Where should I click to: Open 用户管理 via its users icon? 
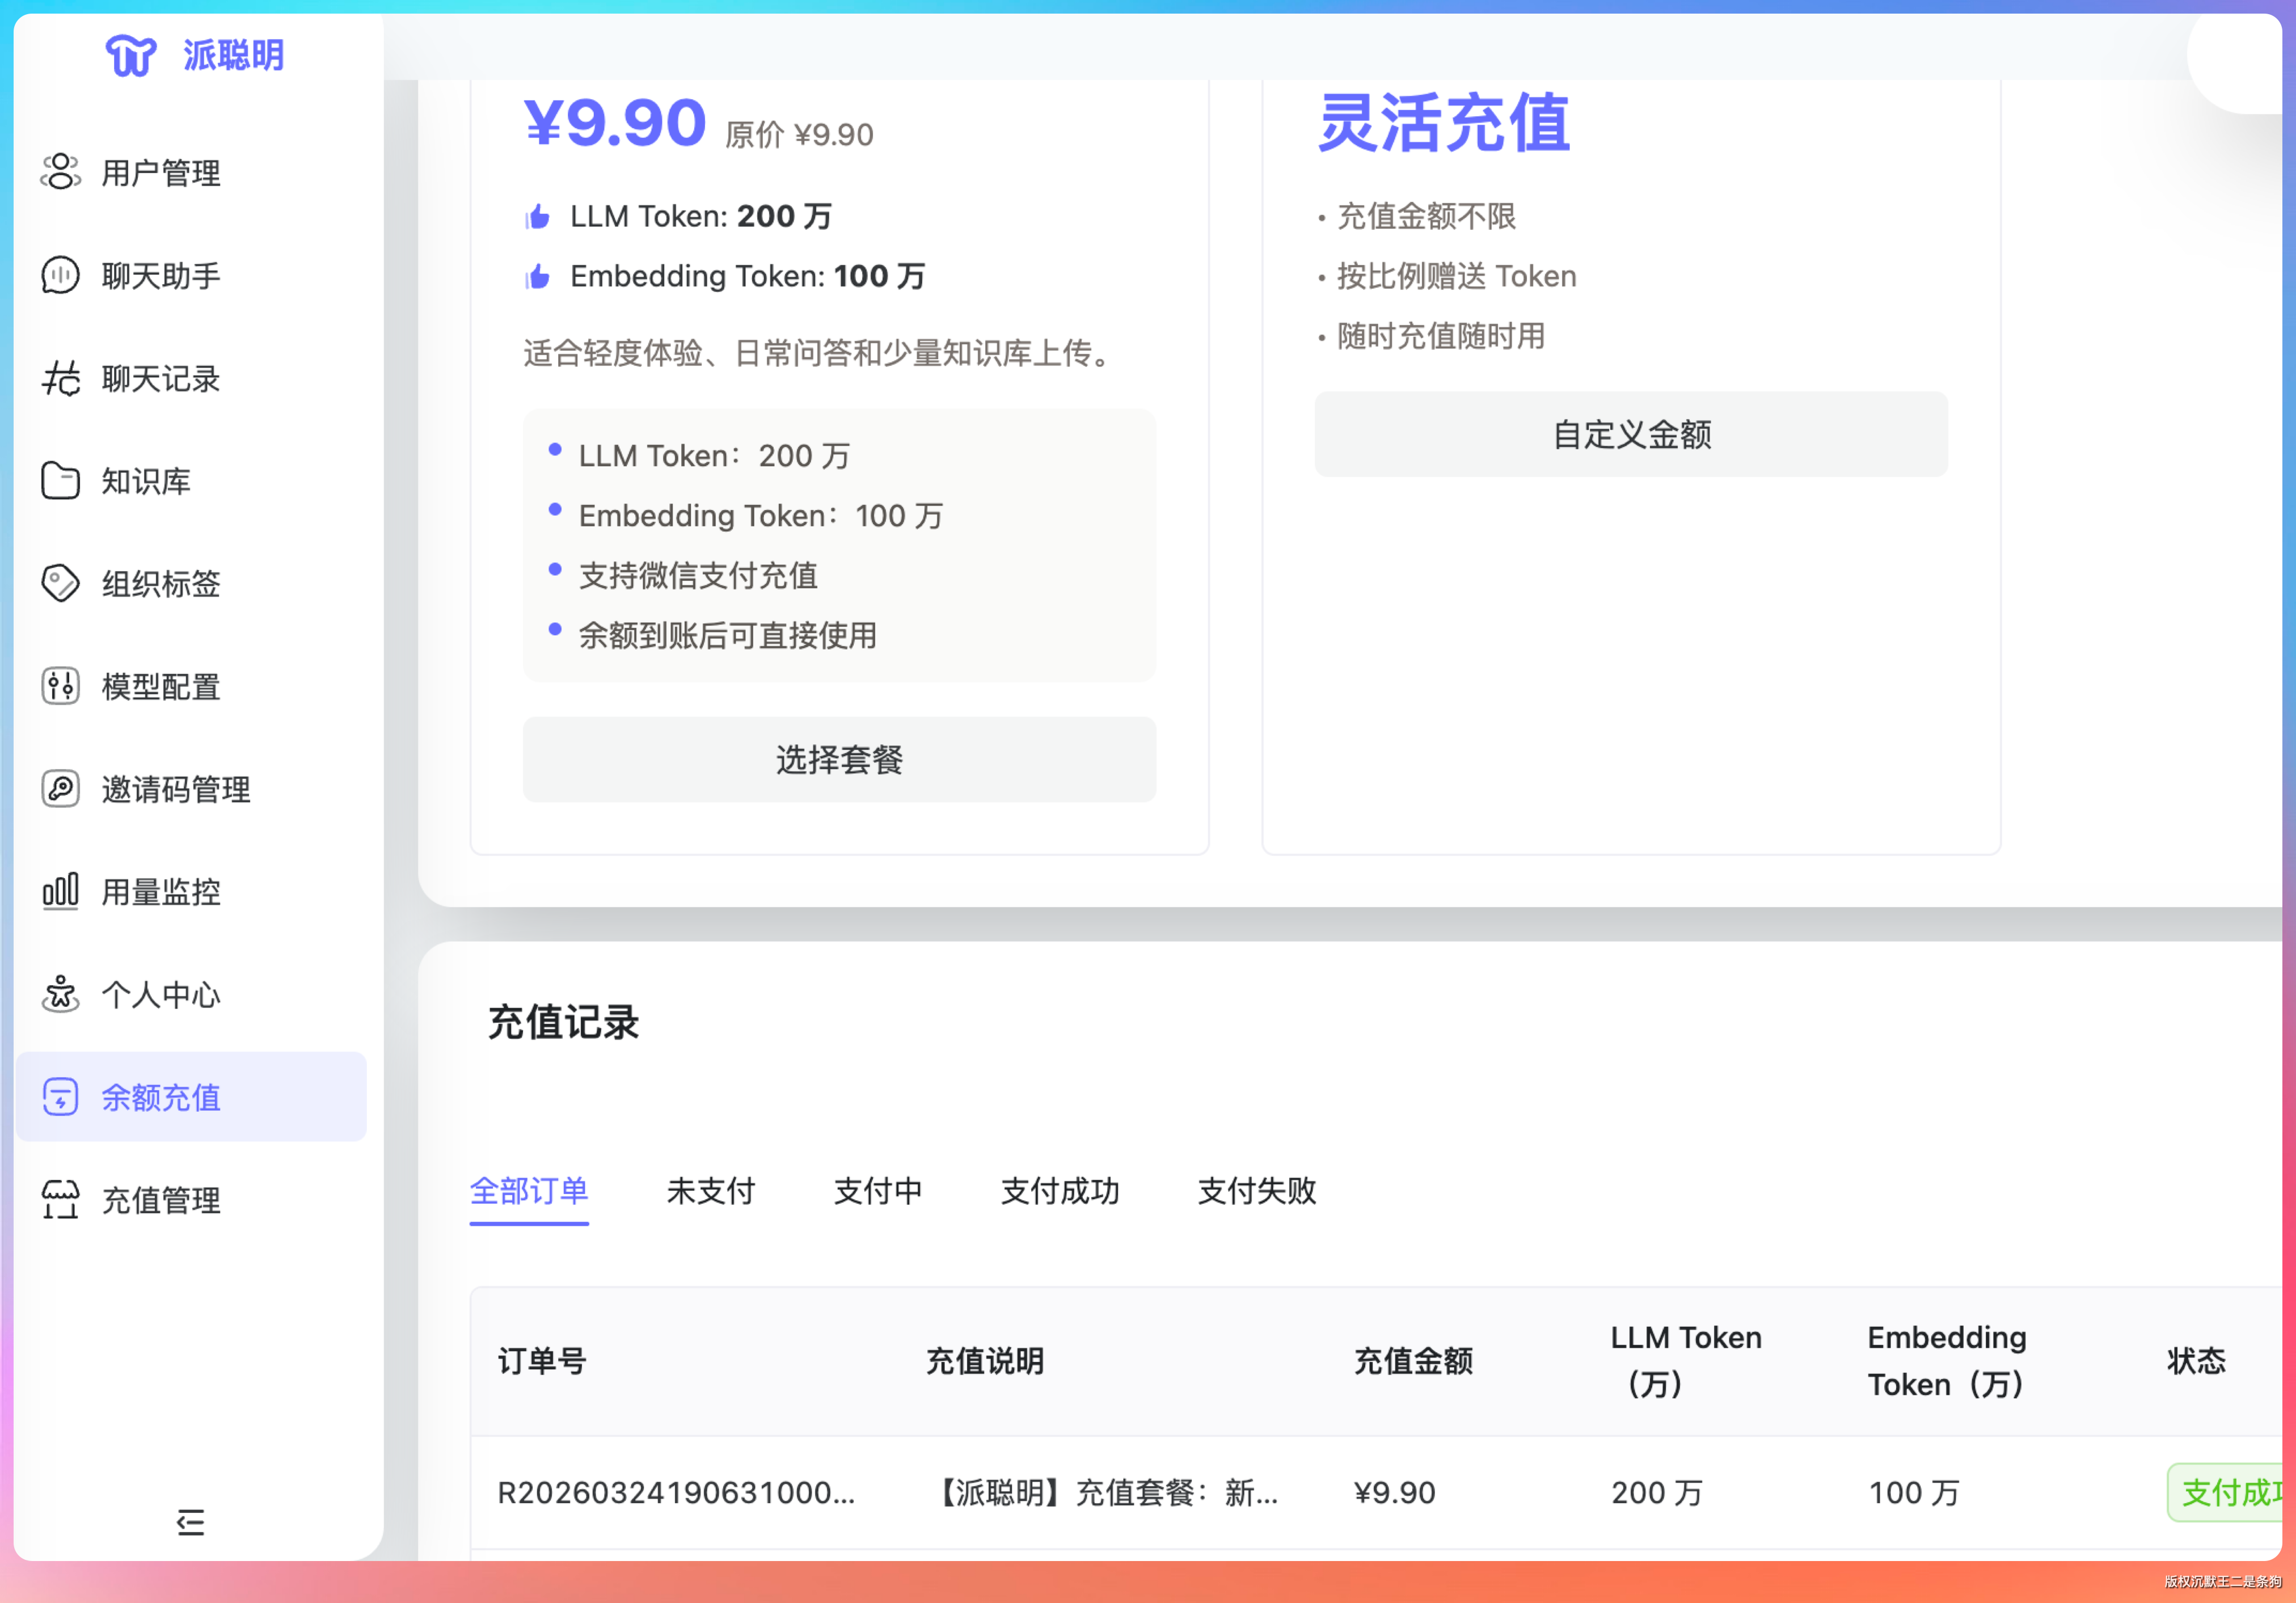click(x=60, y=172)
